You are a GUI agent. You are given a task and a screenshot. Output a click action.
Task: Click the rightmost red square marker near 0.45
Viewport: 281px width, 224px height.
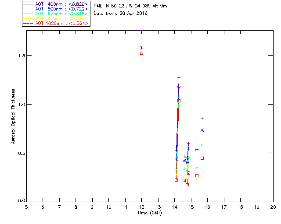202,158
